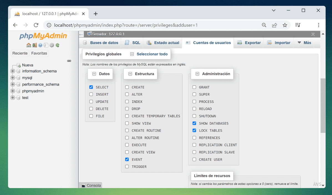Open the Exportar tab
332x195 pixels.
coord(249,43)
